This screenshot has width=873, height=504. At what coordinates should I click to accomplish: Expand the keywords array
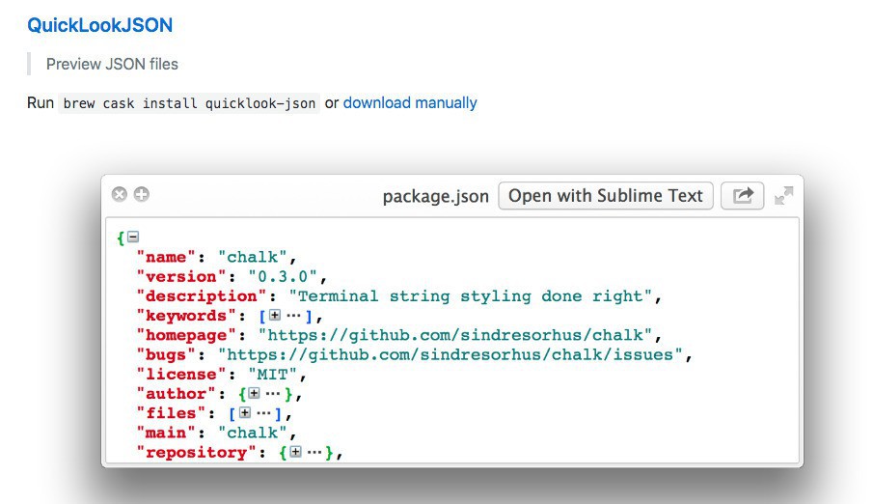pyautogui.click(x=275, y=316)
